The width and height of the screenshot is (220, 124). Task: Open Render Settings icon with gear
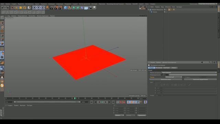(x=60, y=8)
